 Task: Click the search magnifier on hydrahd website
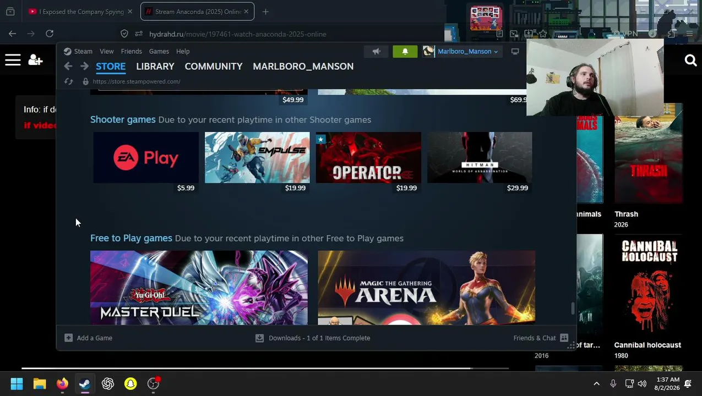pyautogui.click(x=690, y=60)
